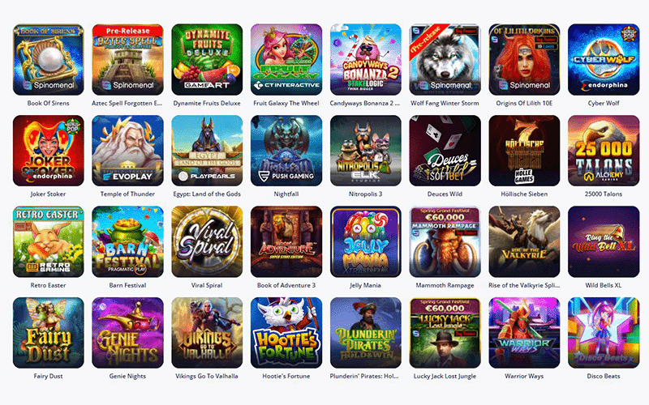This screenshot has width=649, height=405.
Task: Click the Retro Easter title text
Action: click(x=48, y=285)
